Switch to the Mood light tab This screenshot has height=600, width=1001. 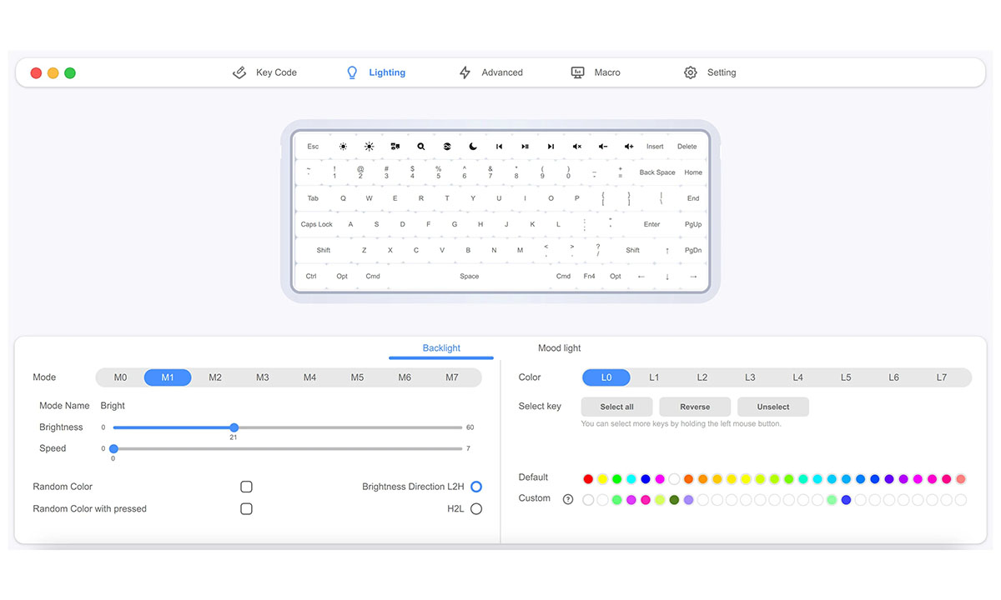coord(559,347)
